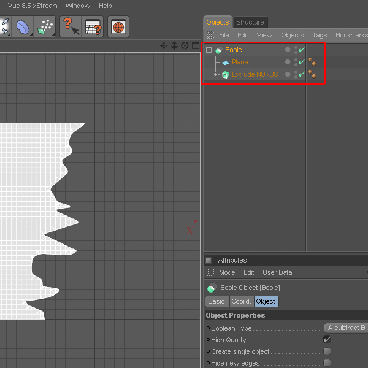Open Attributes User Data menu
Screen dimensions: 368x368
(x=277, y=272)
